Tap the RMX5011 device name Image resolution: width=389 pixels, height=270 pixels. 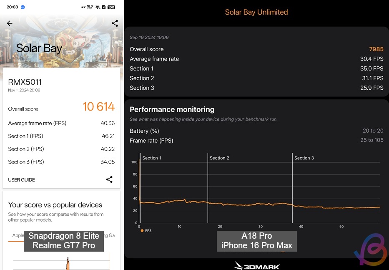[x=25, y=82]
